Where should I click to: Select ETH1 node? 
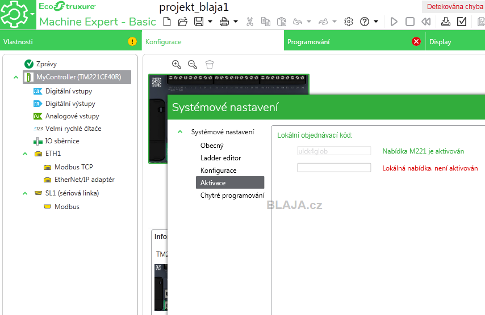pos(53,154)
